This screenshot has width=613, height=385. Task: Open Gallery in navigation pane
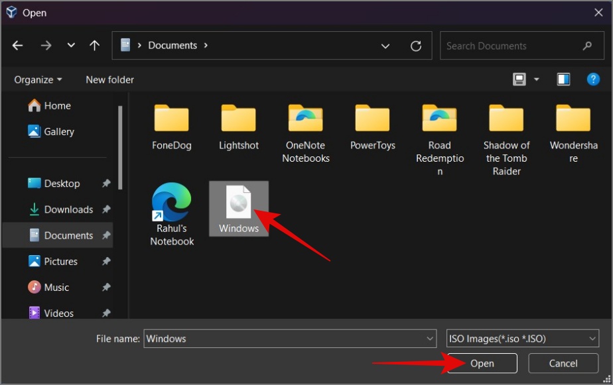[x=51, y=132]
